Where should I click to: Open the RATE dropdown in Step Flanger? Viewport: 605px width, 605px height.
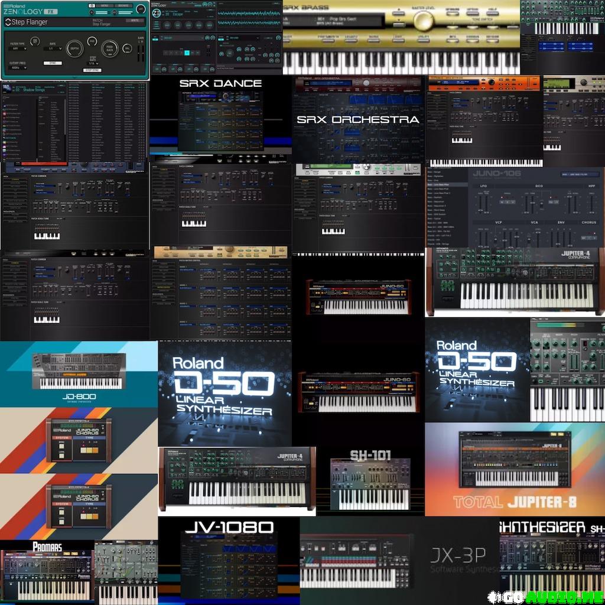click(x=52, y=49)
